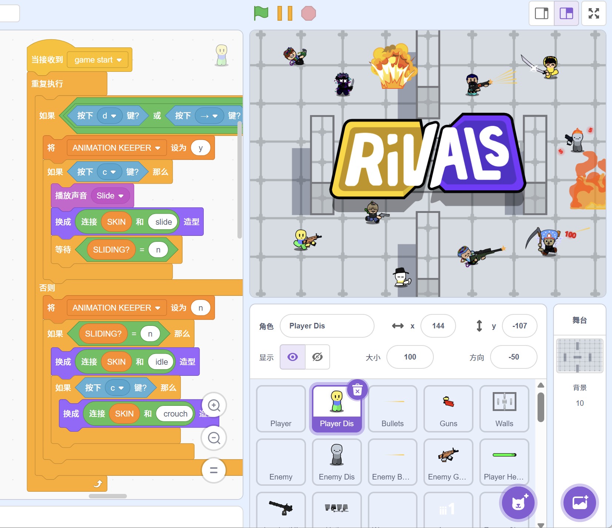
Task: Select the Enemy Dis sprite
Action: (x=336, y=462)
